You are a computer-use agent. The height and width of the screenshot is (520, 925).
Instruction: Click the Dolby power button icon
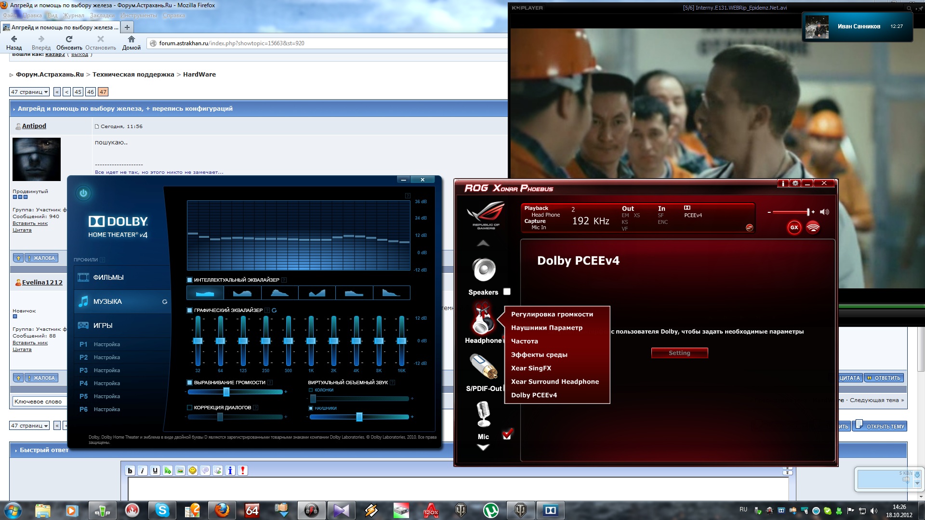click(x=83, y=193)
